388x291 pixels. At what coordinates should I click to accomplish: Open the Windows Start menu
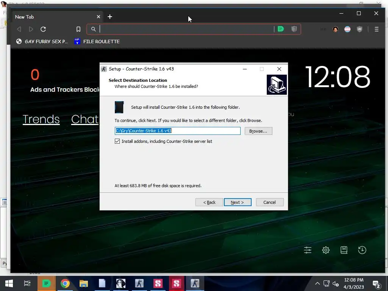(x=9, y=283)
